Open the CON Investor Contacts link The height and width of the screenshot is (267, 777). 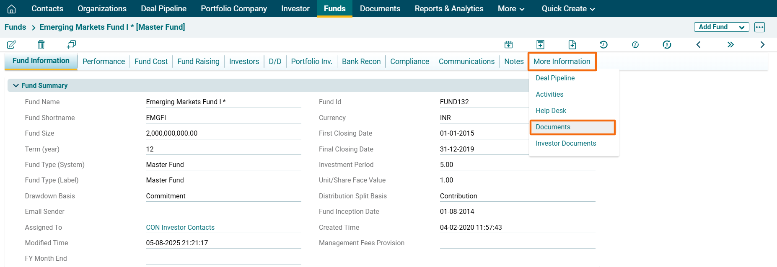click(180, 228)
